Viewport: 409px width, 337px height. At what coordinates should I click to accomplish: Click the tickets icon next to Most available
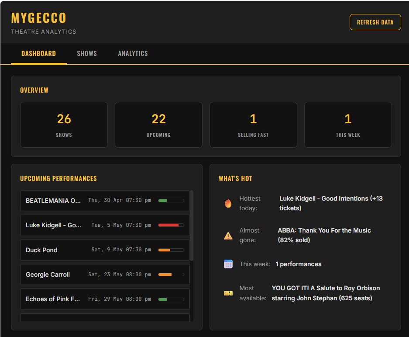point(228,293)
